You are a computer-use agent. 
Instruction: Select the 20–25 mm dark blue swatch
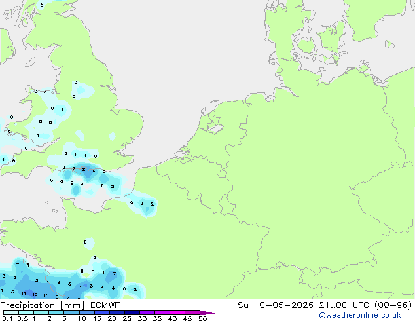117,312
